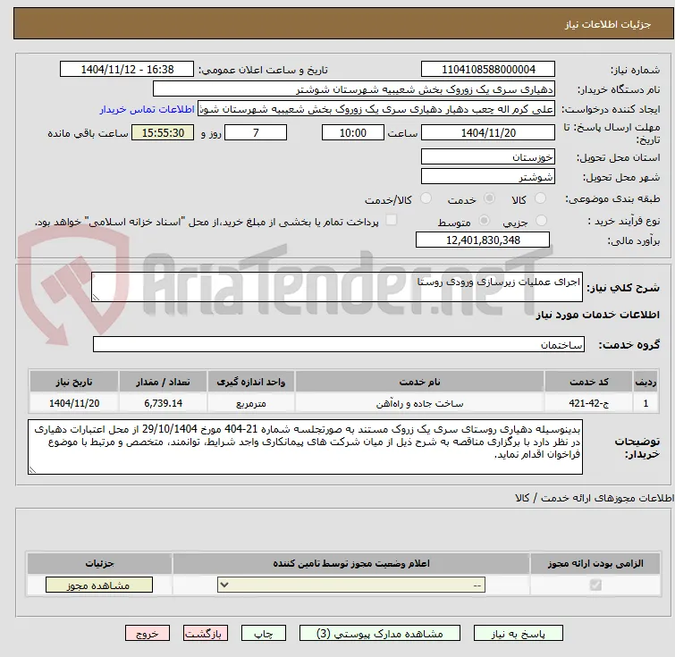Click the چاپ print button
Viewport: 675px width, 657px height.
coord(264,634)
